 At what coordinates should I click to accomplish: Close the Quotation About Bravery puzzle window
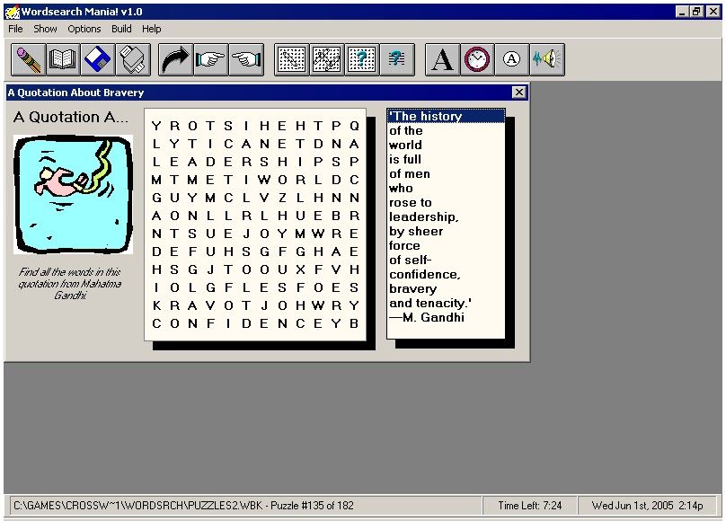point(518,93)
